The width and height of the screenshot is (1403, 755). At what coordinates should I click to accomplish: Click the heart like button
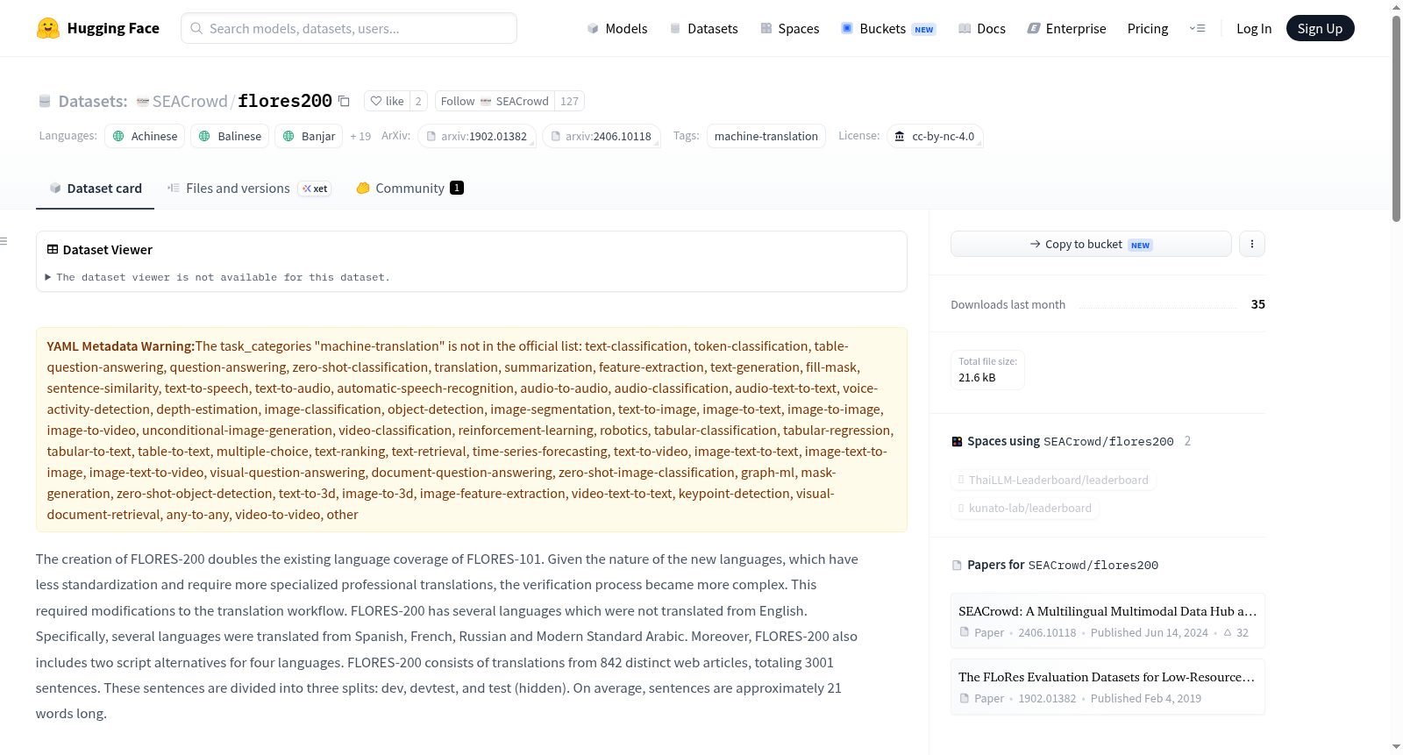pyautogui.click(x=387, y=101)
